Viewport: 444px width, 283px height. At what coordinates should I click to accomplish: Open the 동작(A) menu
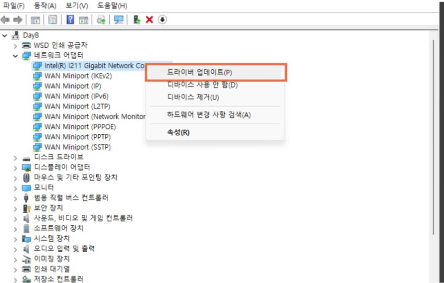click(45, 6)
